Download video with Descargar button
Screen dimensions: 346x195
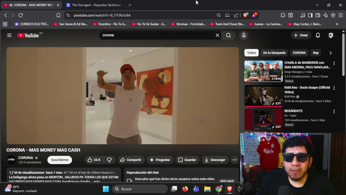tap(215, 160)
